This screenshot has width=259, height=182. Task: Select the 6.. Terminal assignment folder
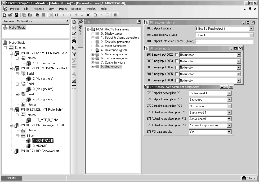coord(115,58)
